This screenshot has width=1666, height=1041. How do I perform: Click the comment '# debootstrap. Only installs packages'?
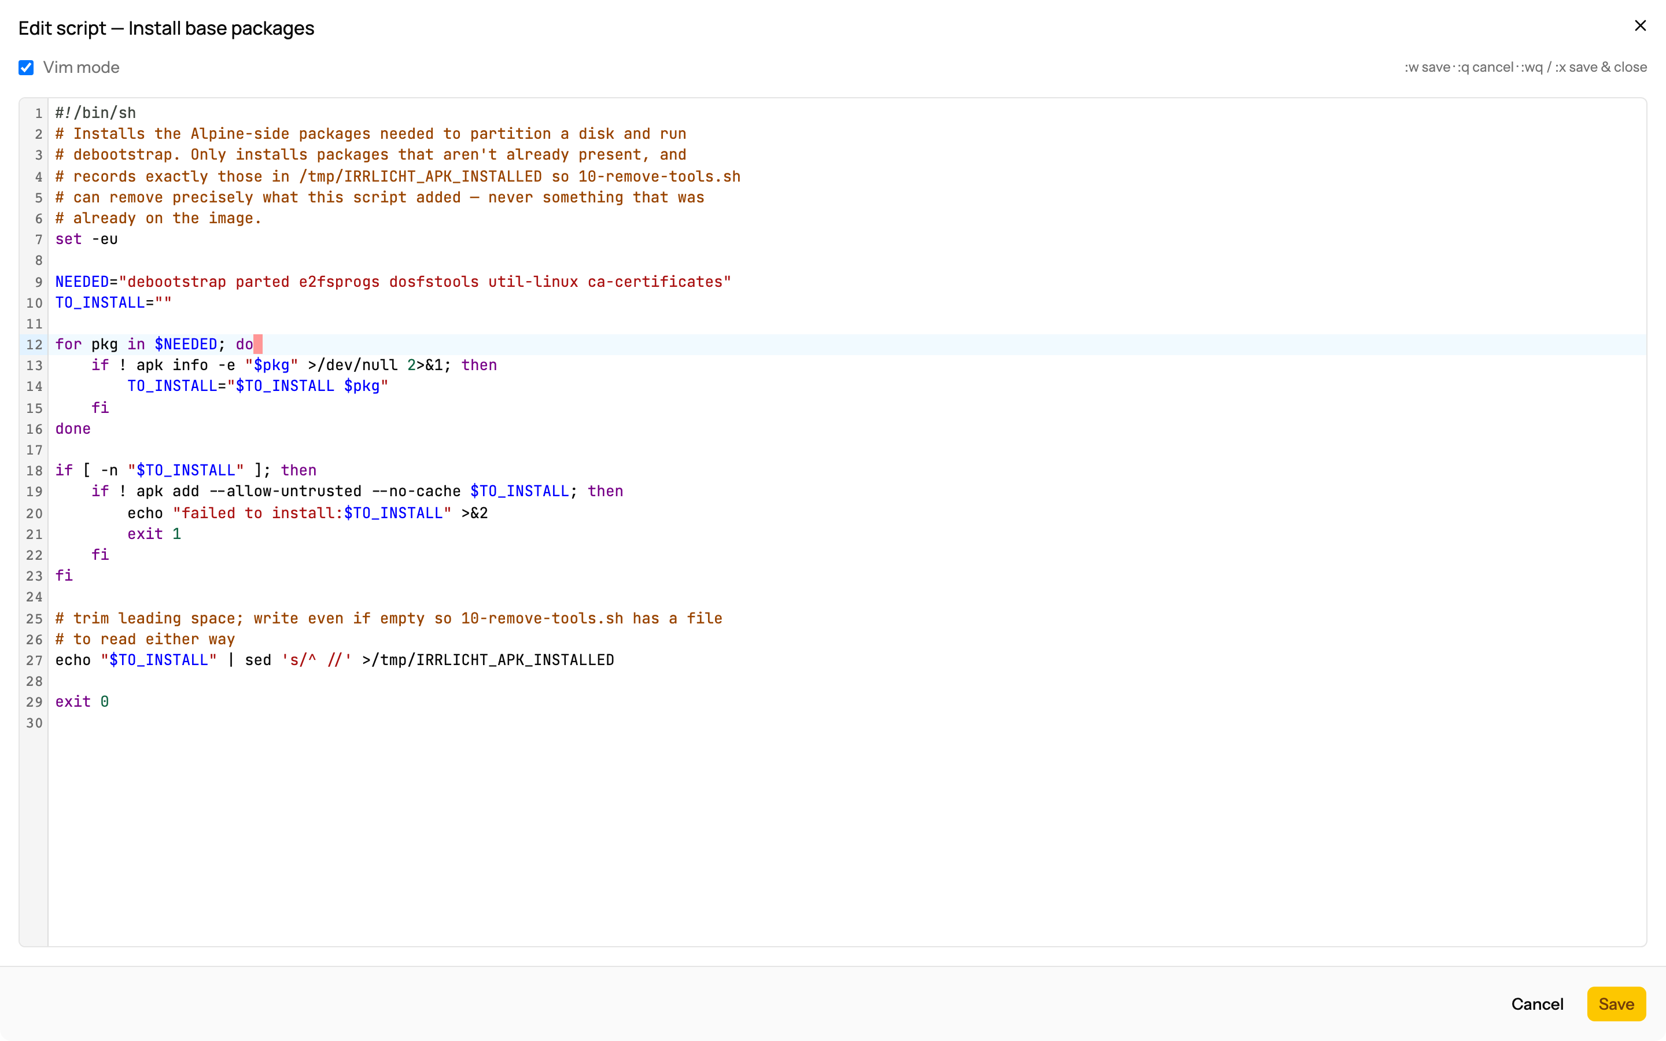[371, 154]
